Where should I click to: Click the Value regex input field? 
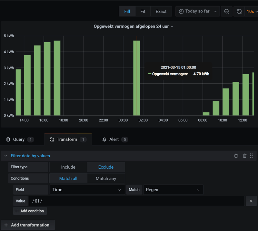click(x=136, y=201)
